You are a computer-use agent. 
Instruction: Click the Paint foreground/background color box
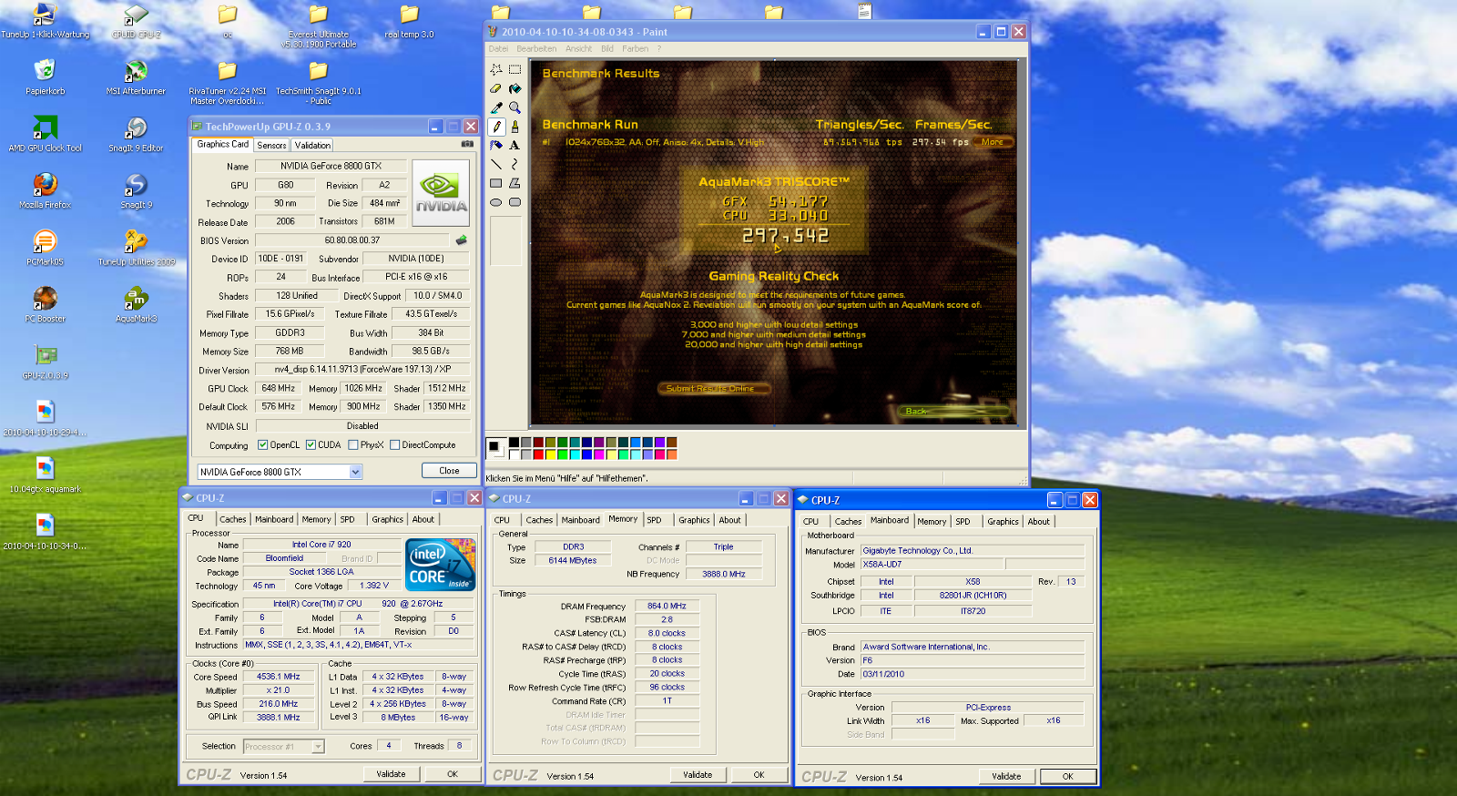[x=495, y=447]
